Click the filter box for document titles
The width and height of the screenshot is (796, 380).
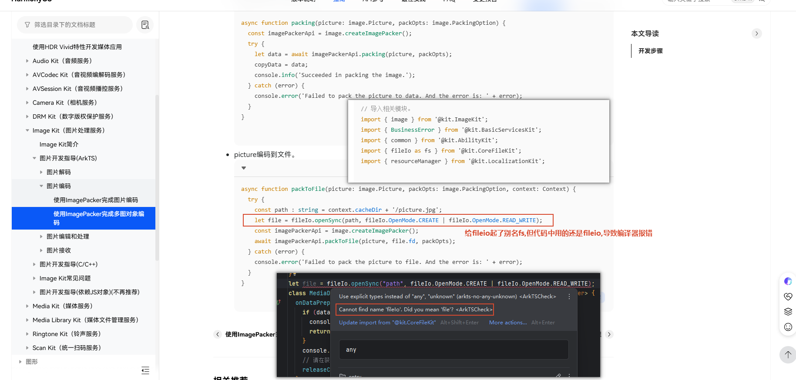75,25
